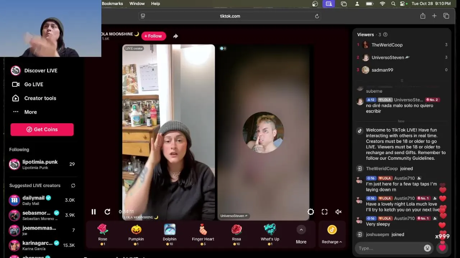460x258 pixels.
Task: Enter fullscreen mode on the player
Action: click(x=325, y=212)
